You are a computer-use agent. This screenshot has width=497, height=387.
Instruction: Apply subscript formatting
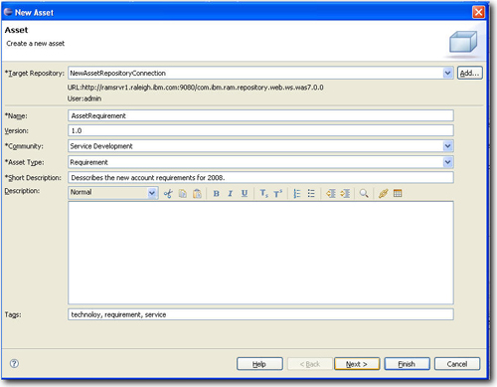(263, 193)
